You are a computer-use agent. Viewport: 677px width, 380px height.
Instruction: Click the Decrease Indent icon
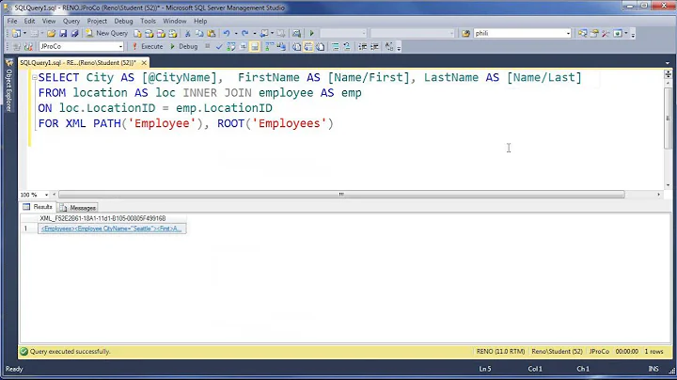(363, 47)
